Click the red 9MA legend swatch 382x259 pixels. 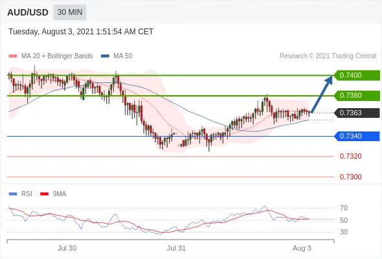[x=44, y=194]
